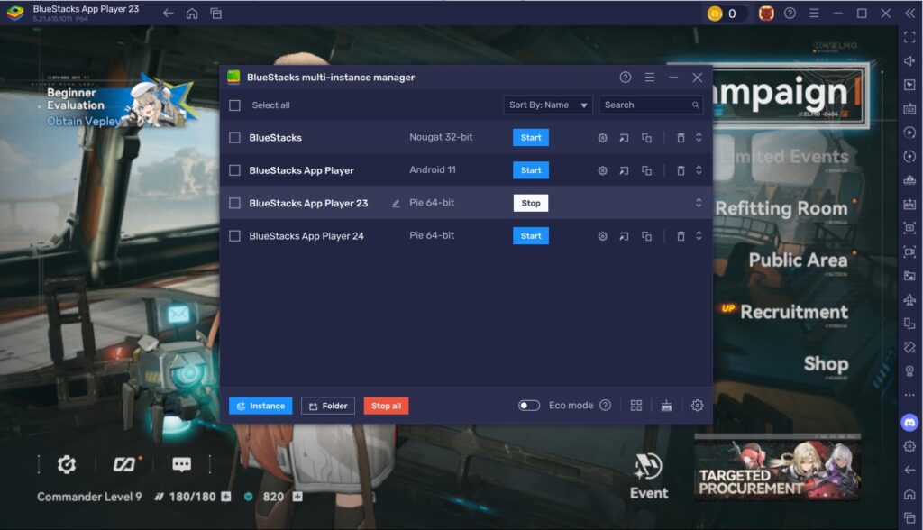
Task: Click the Search field in the manager
Action: [x=647, y=105]
